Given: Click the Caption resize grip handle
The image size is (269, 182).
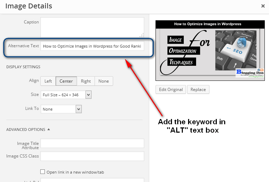Looking at the screenshot, I should tap(142, 35).
